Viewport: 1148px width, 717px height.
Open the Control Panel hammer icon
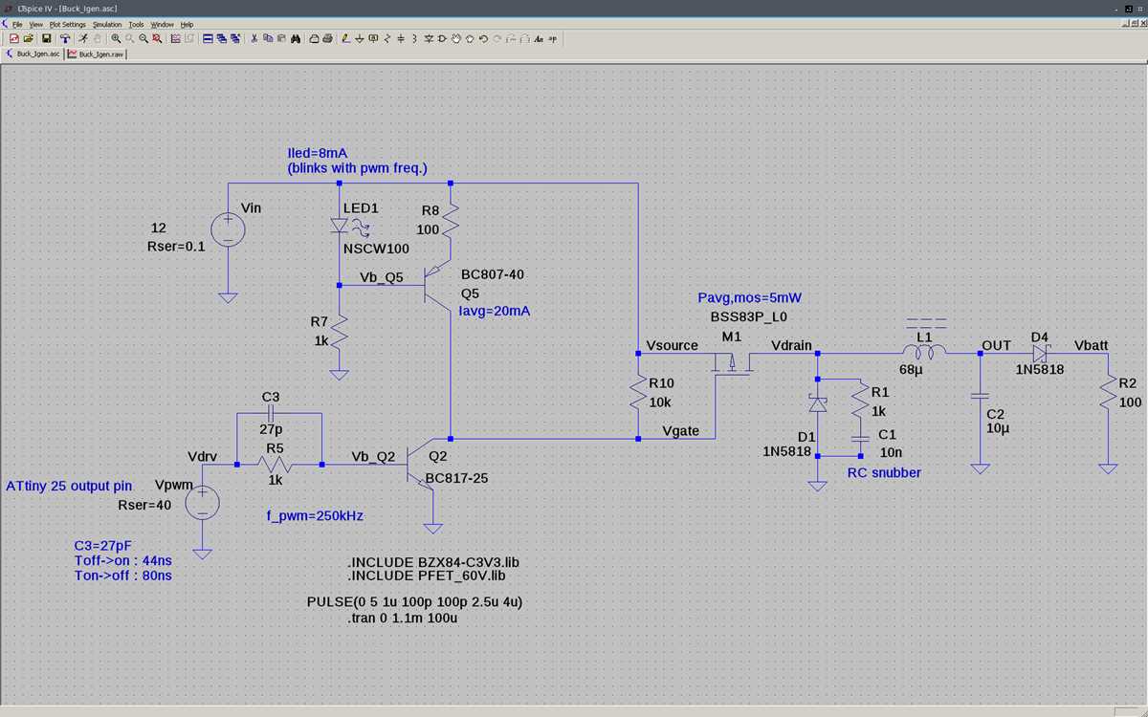coord(64,38)
